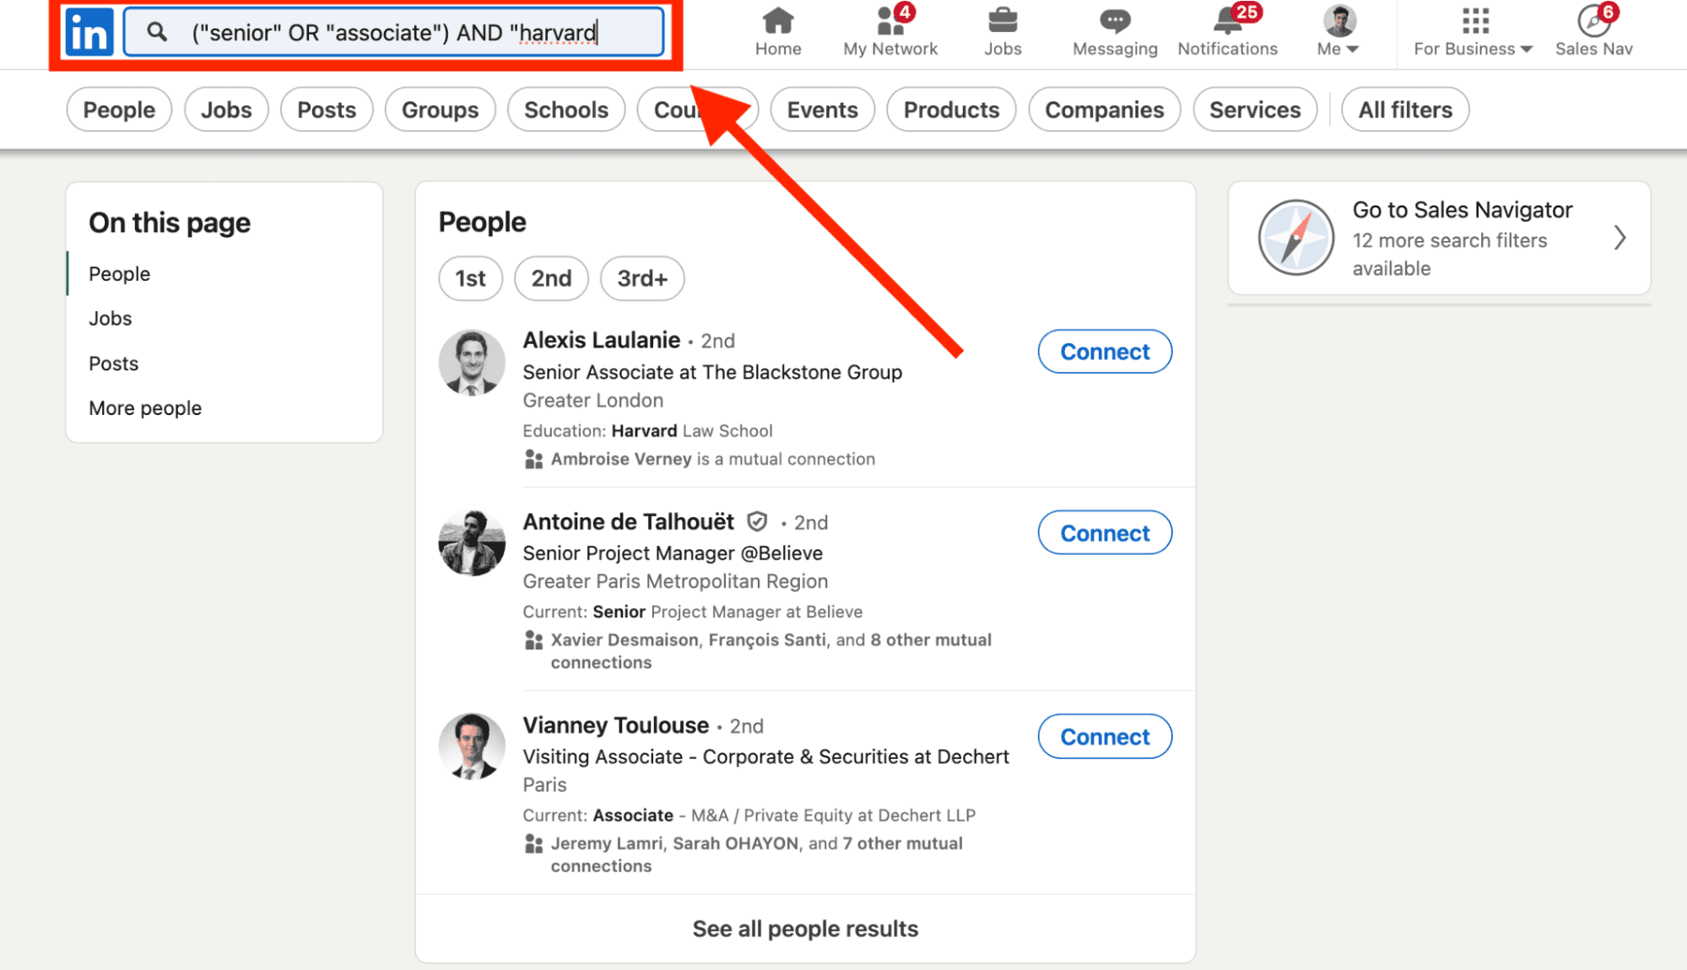Open Antoine de Talhouët's profile name
This screenshot has height=970, width=1687.
point(629,522)
